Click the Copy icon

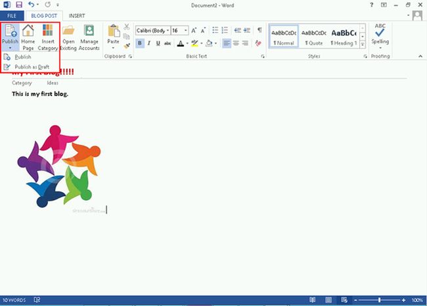pos(127,36)
